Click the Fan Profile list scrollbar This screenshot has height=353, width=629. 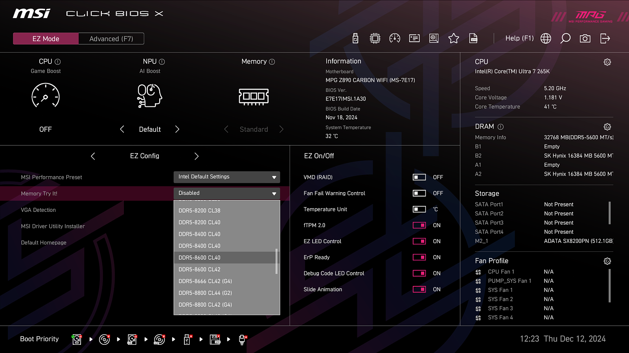tap(610, 286)
